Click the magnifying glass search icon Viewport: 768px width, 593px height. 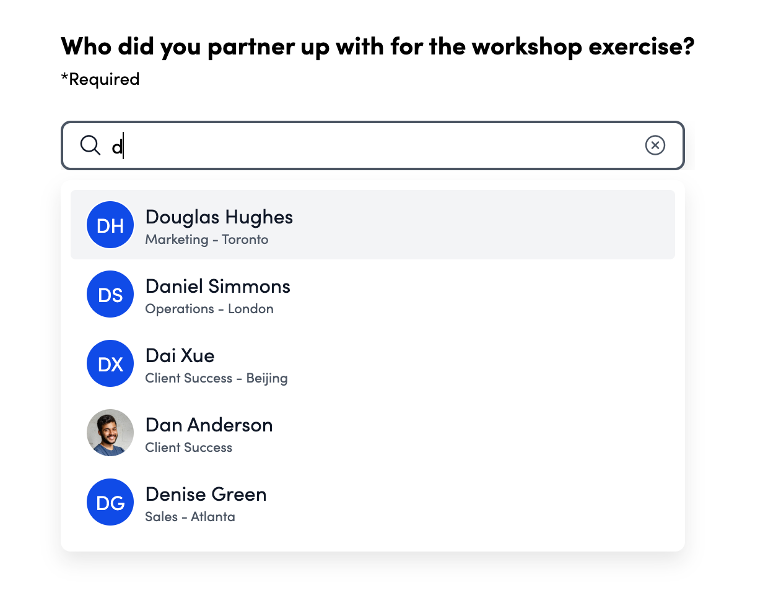tap(90, 145)
